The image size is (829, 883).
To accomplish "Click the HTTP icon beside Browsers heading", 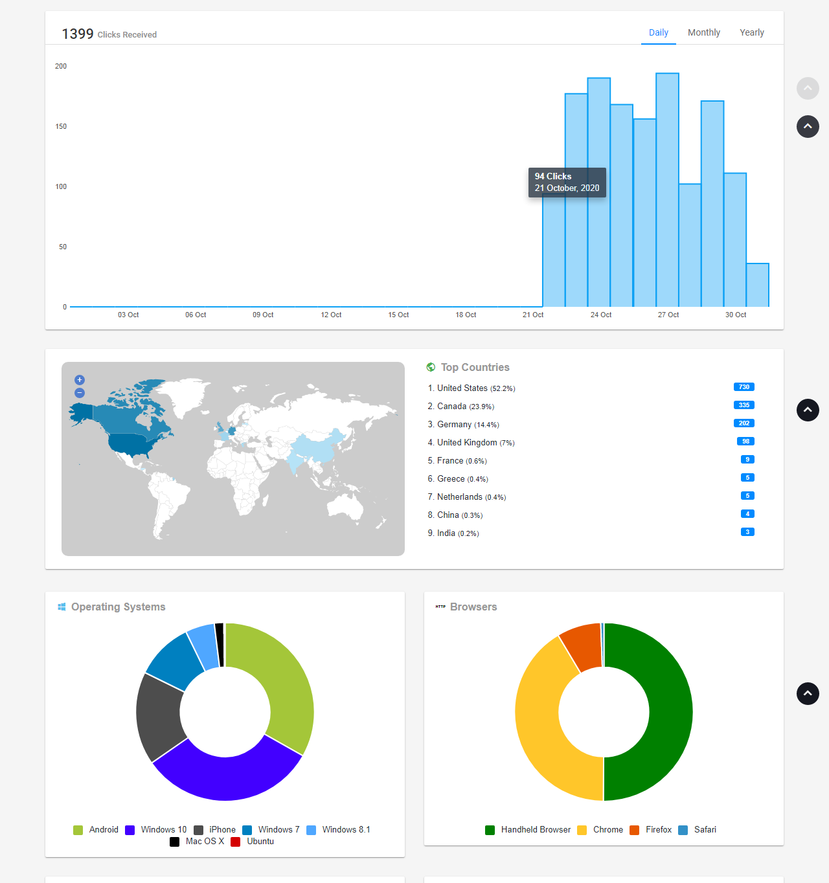I will 439,607.
